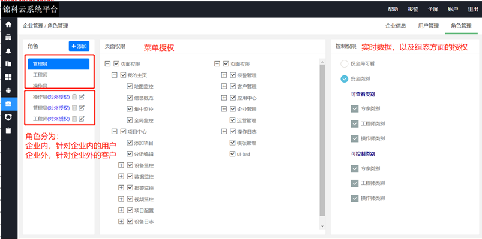The width and height of the screenshot is (482, 239).
Task: Collapse the left 页面权限 root tree node
Action: [107, 64]
